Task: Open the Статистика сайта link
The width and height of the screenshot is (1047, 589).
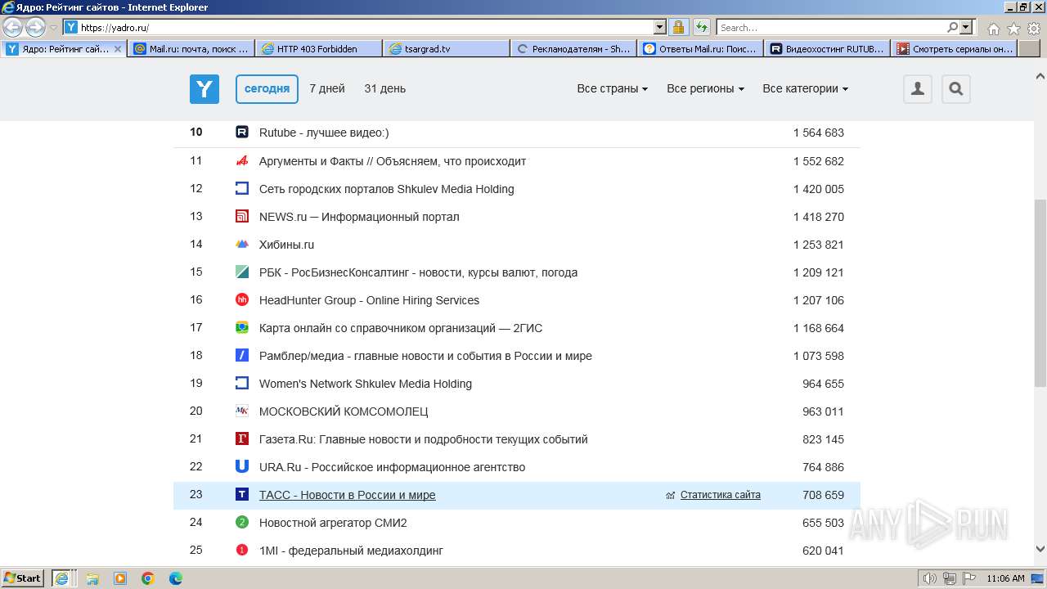Action: click(x=720, y=495)
